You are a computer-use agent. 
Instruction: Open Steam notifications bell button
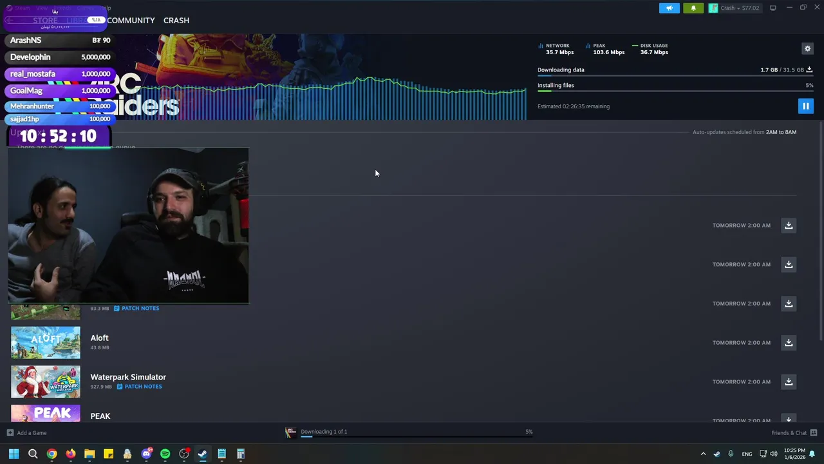pos(693,8)
